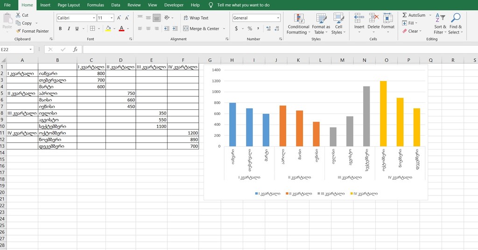Viewport: 478px width, 250px height.
Task: Click the AutoSum button
Action: [x=414, y=15]
